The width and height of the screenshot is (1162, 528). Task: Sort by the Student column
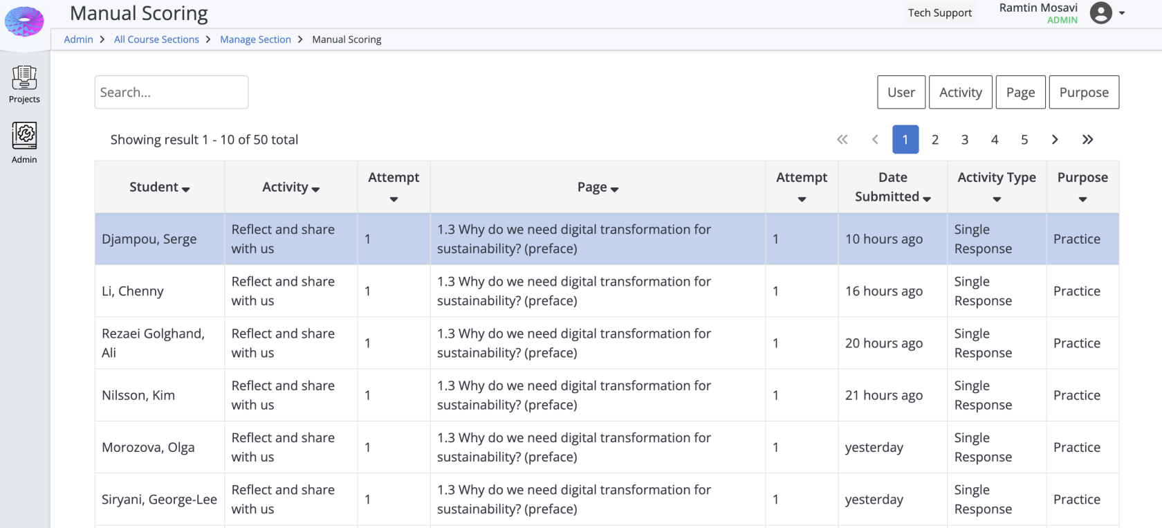[160, 187]
